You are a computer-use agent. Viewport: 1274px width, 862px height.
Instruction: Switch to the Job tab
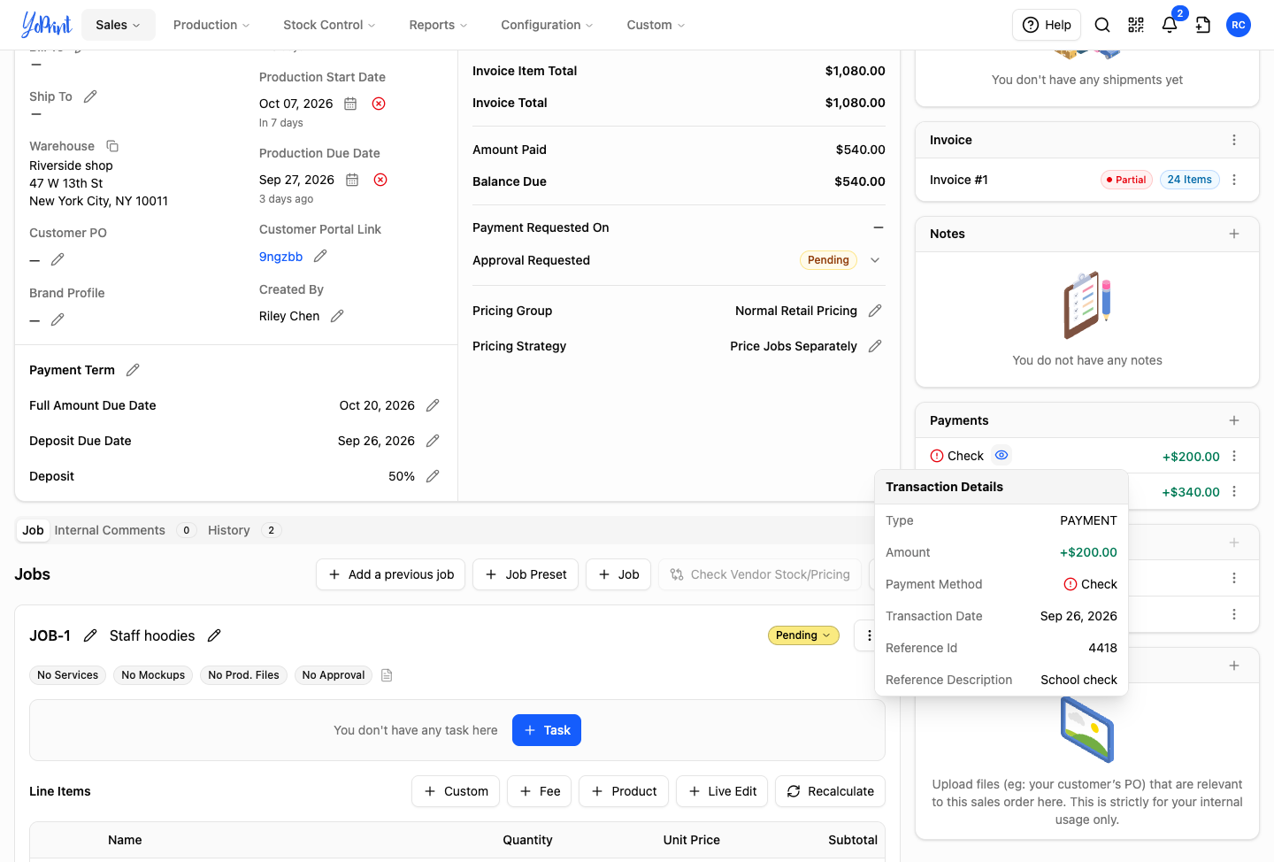[x=33, y=530]
